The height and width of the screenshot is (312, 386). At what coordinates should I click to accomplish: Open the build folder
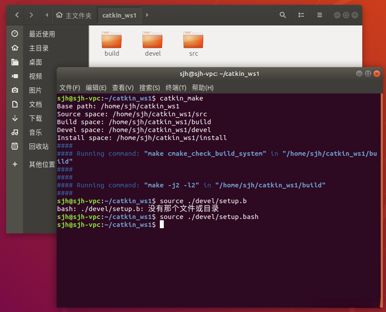[x=112, y=44]
